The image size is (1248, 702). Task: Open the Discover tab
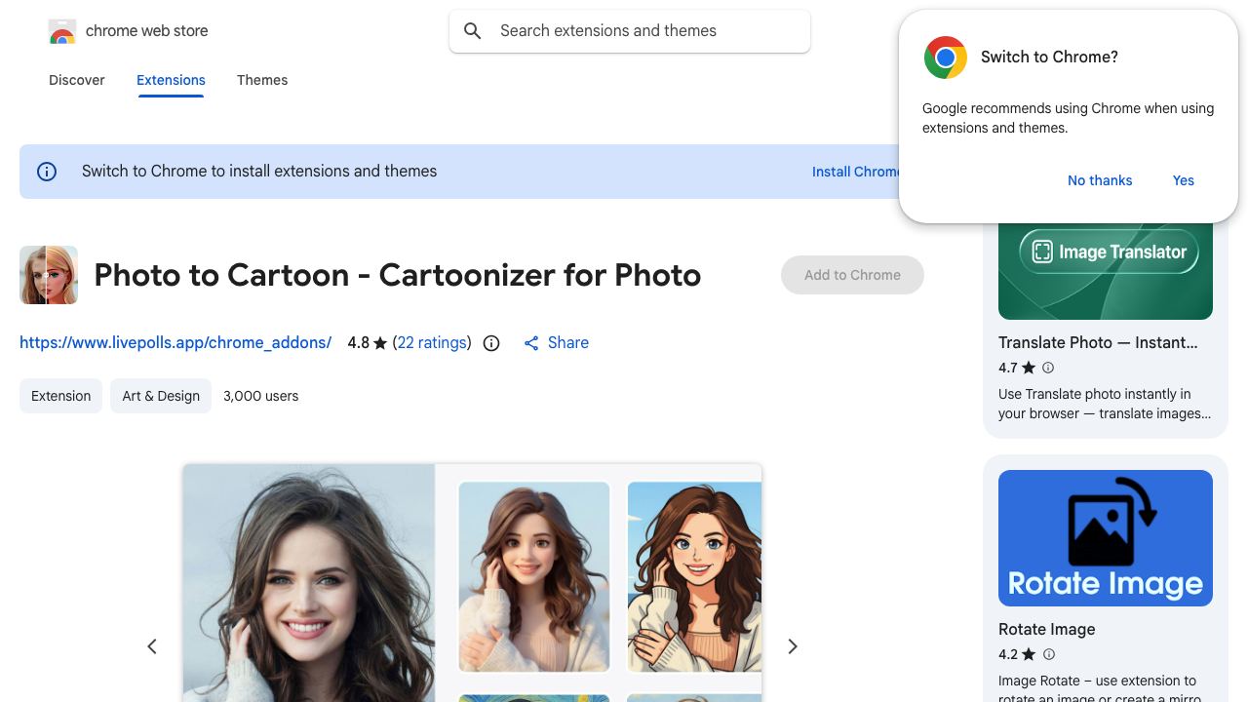(77, 80)
